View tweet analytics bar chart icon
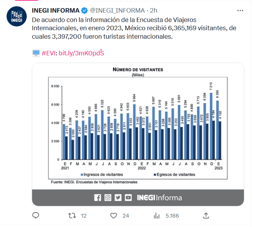 click(x=156, y=215)
